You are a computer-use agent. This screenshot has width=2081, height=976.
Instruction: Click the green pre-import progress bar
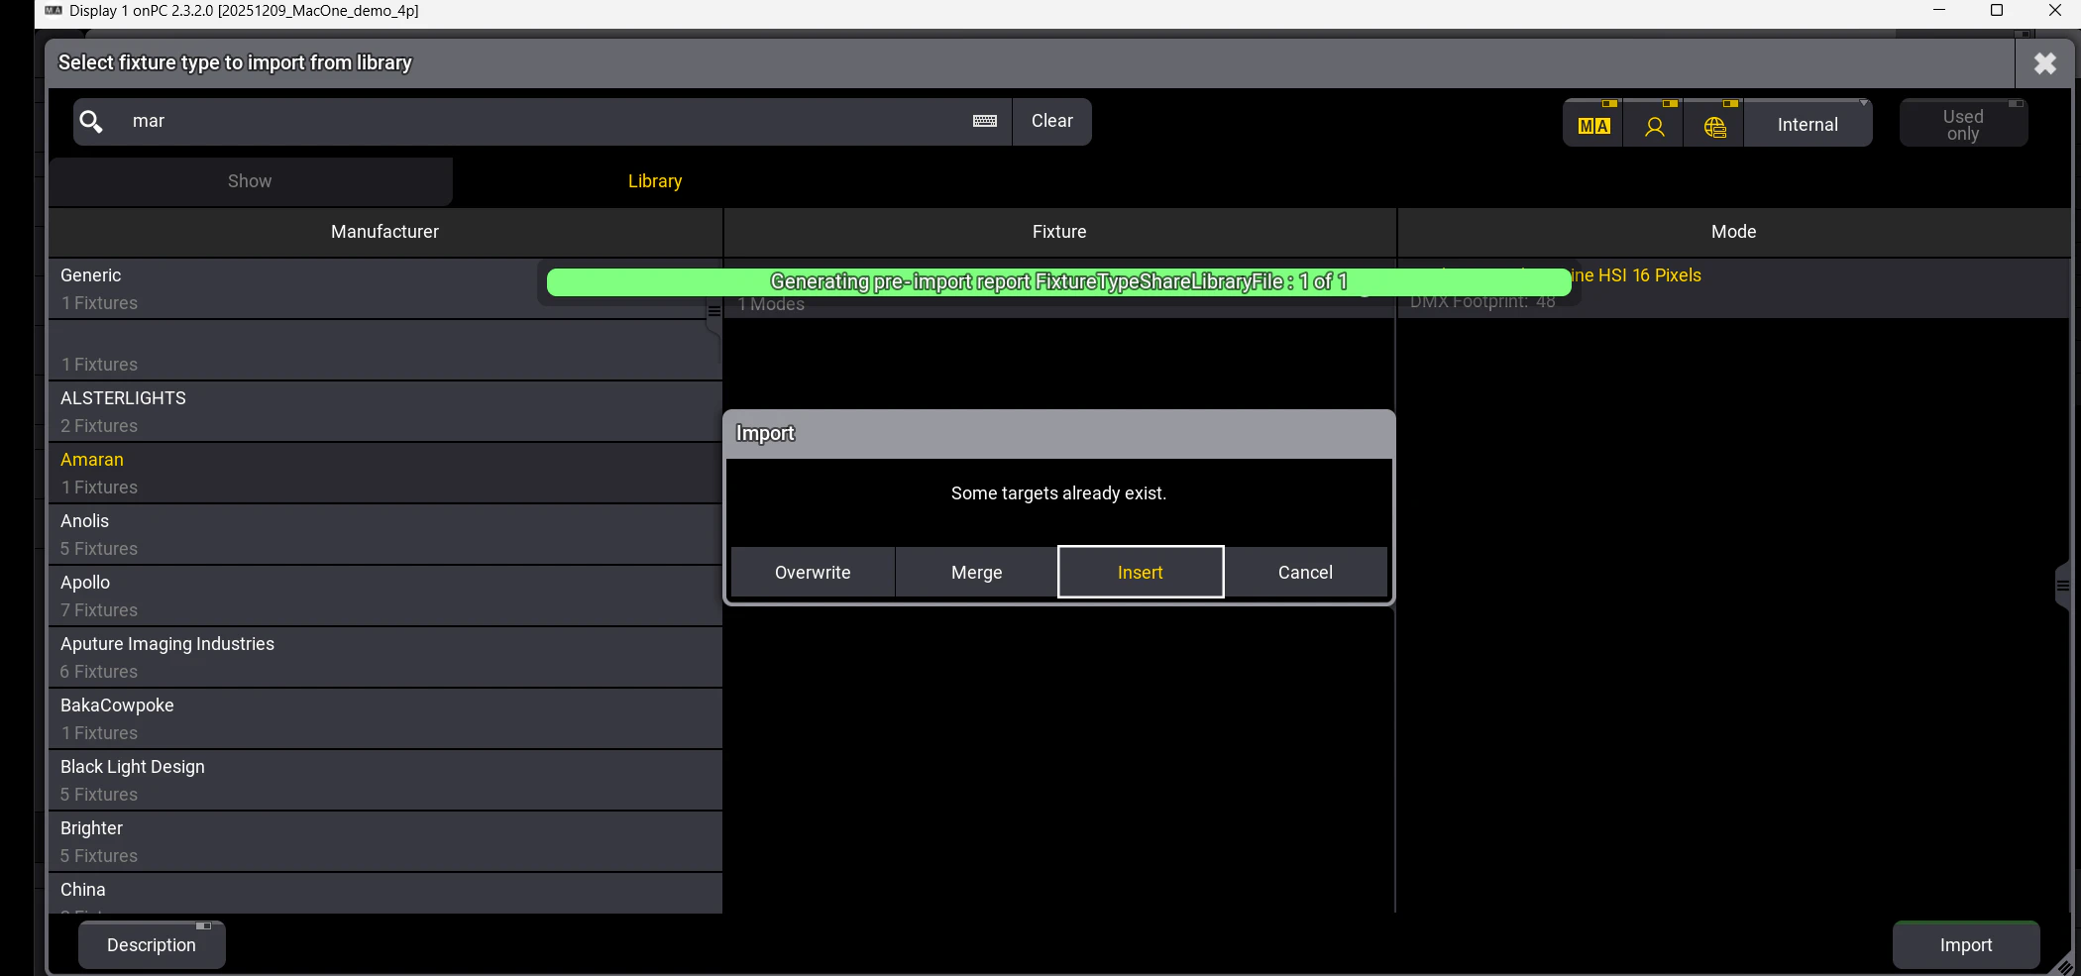click(x=1058, y=281)
